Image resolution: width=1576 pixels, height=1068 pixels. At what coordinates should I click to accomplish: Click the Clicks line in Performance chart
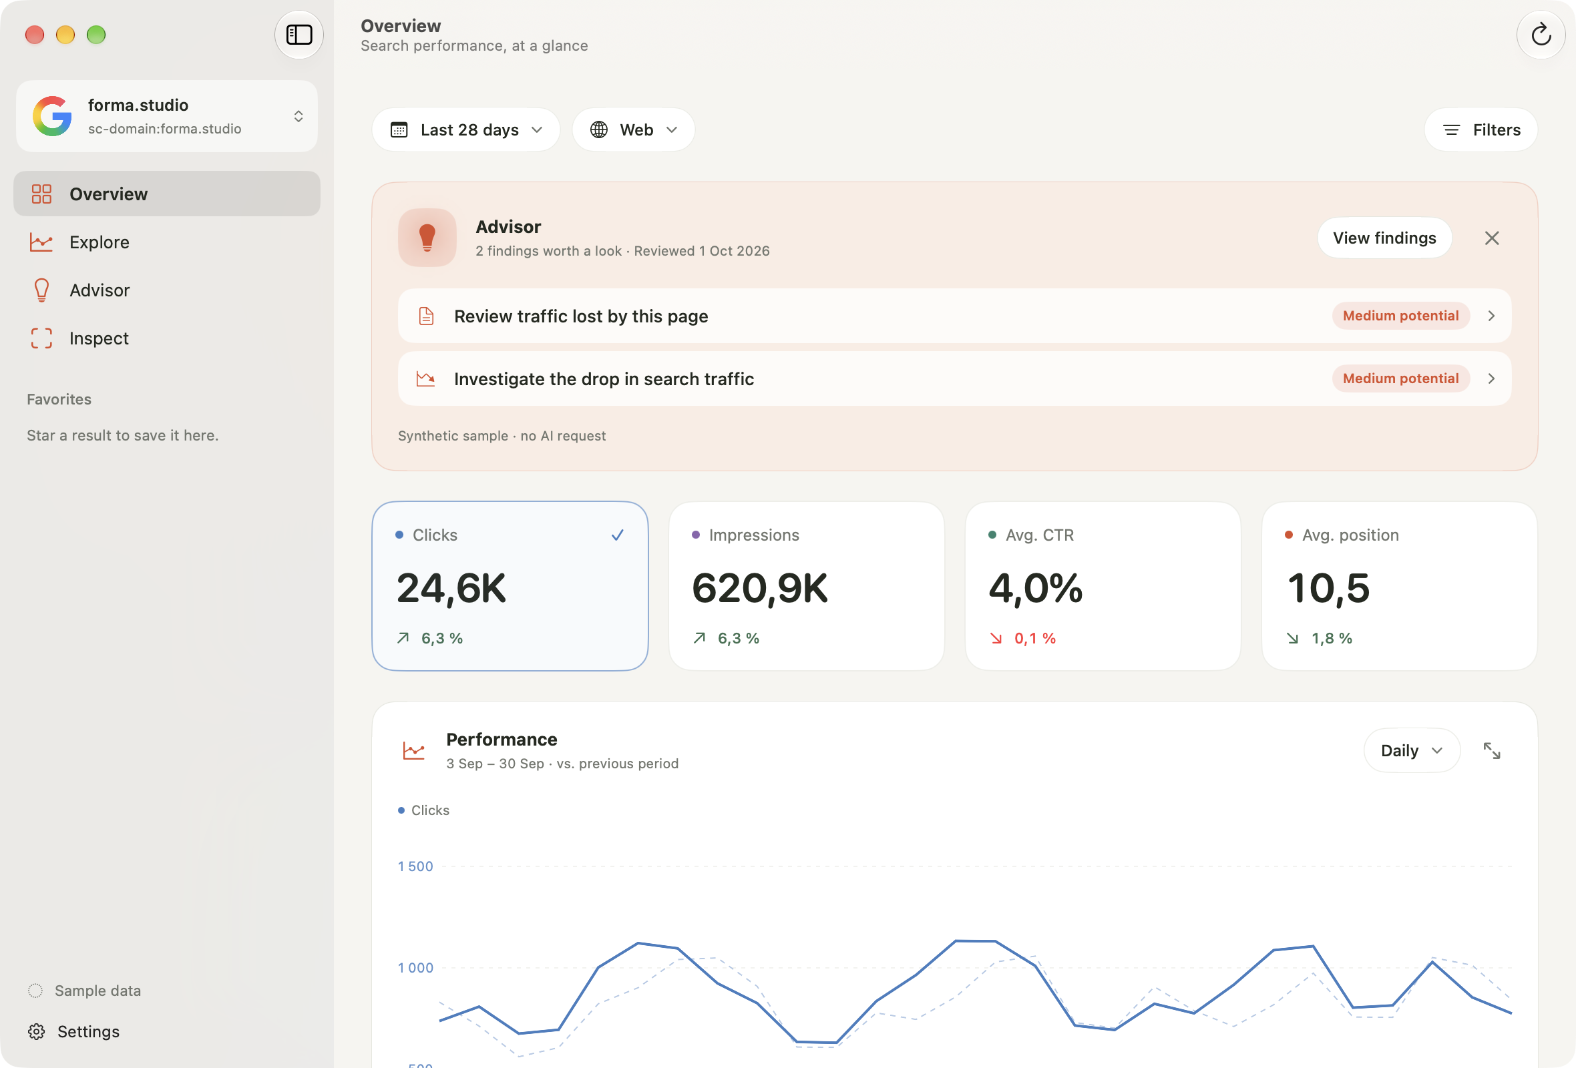(x=975, y=941)
